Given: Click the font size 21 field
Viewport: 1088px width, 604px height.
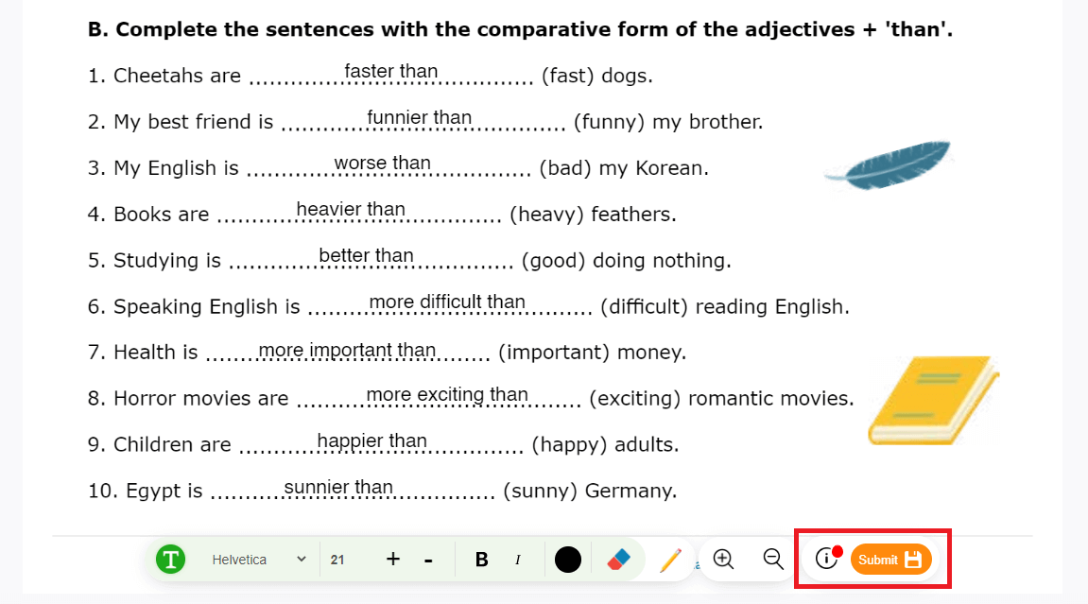Looking at the screenshot, I should (338, 560).
